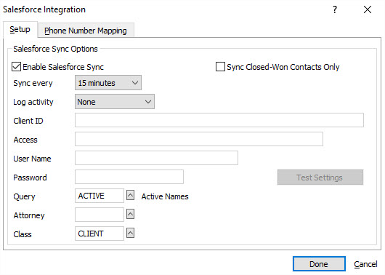Click the Done button

click(x=319, y=263)
